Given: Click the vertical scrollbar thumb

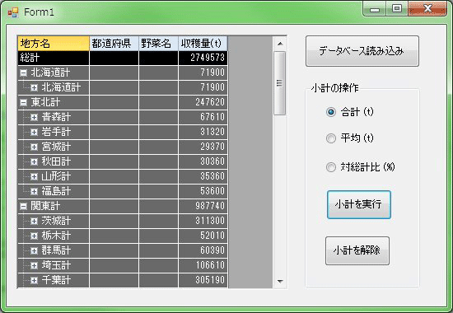Looking at the screenshot, I should 280,83.
